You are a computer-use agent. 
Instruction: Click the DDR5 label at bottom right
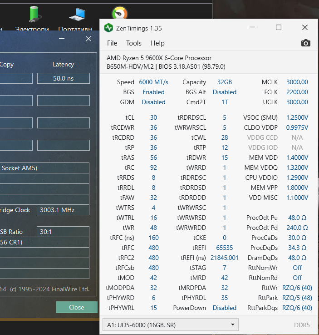302,325
